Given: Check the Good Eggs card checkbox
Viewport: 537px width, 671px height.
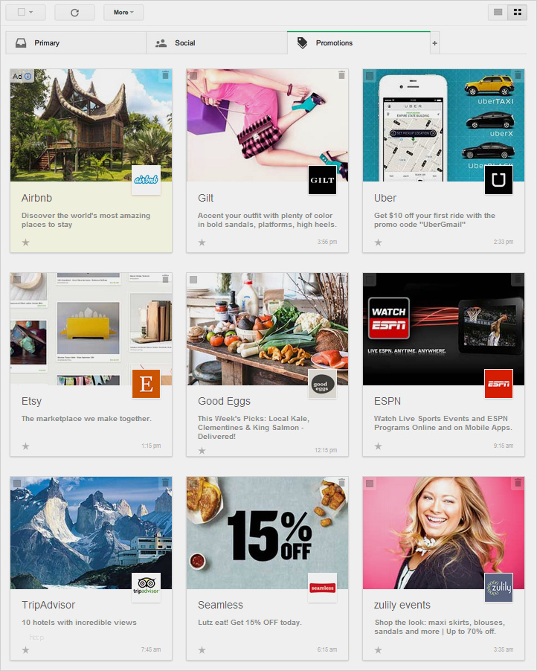Looking at the screenshot, I should point(193,280).
